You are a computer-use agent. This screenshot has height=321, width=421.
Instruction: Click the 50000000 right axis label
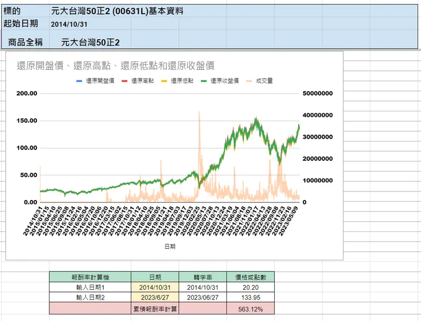317,93
